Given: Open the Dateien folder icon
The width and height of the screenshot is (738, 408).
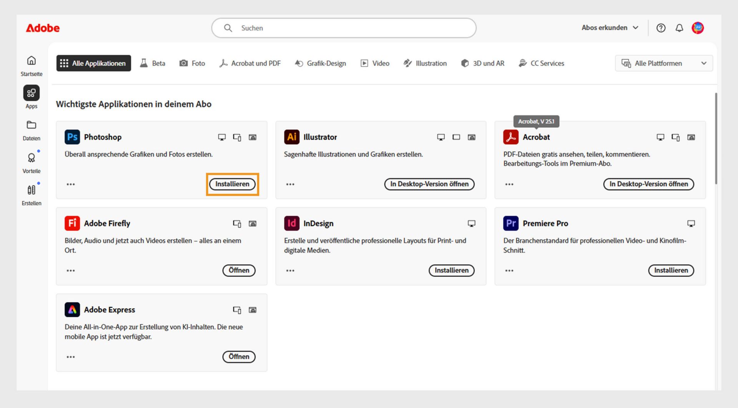Looking at the screenshot, I should [x=32, y=125].
